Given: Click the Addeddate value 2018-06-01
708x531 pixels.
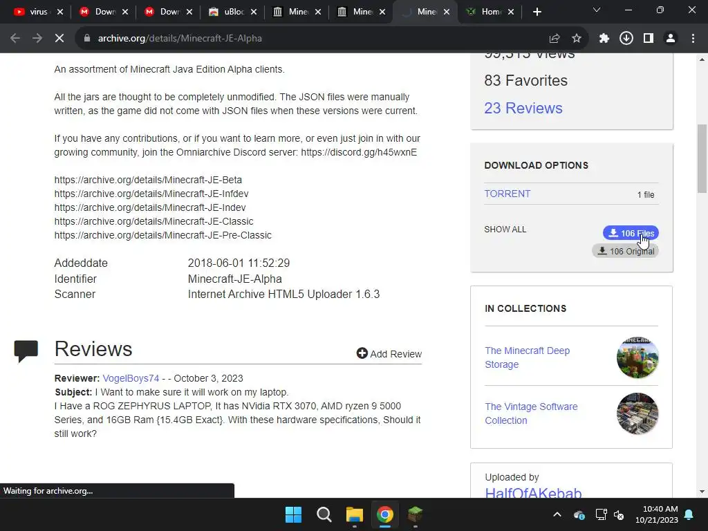Looking at the screenshot, I should (239, 263).
